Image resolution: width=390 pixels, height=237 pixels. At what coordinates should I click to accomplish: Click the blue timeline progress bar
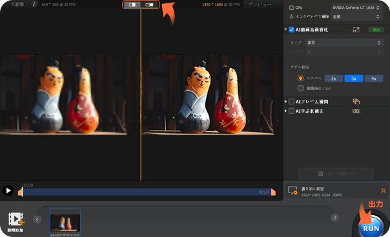click(147, 192)
